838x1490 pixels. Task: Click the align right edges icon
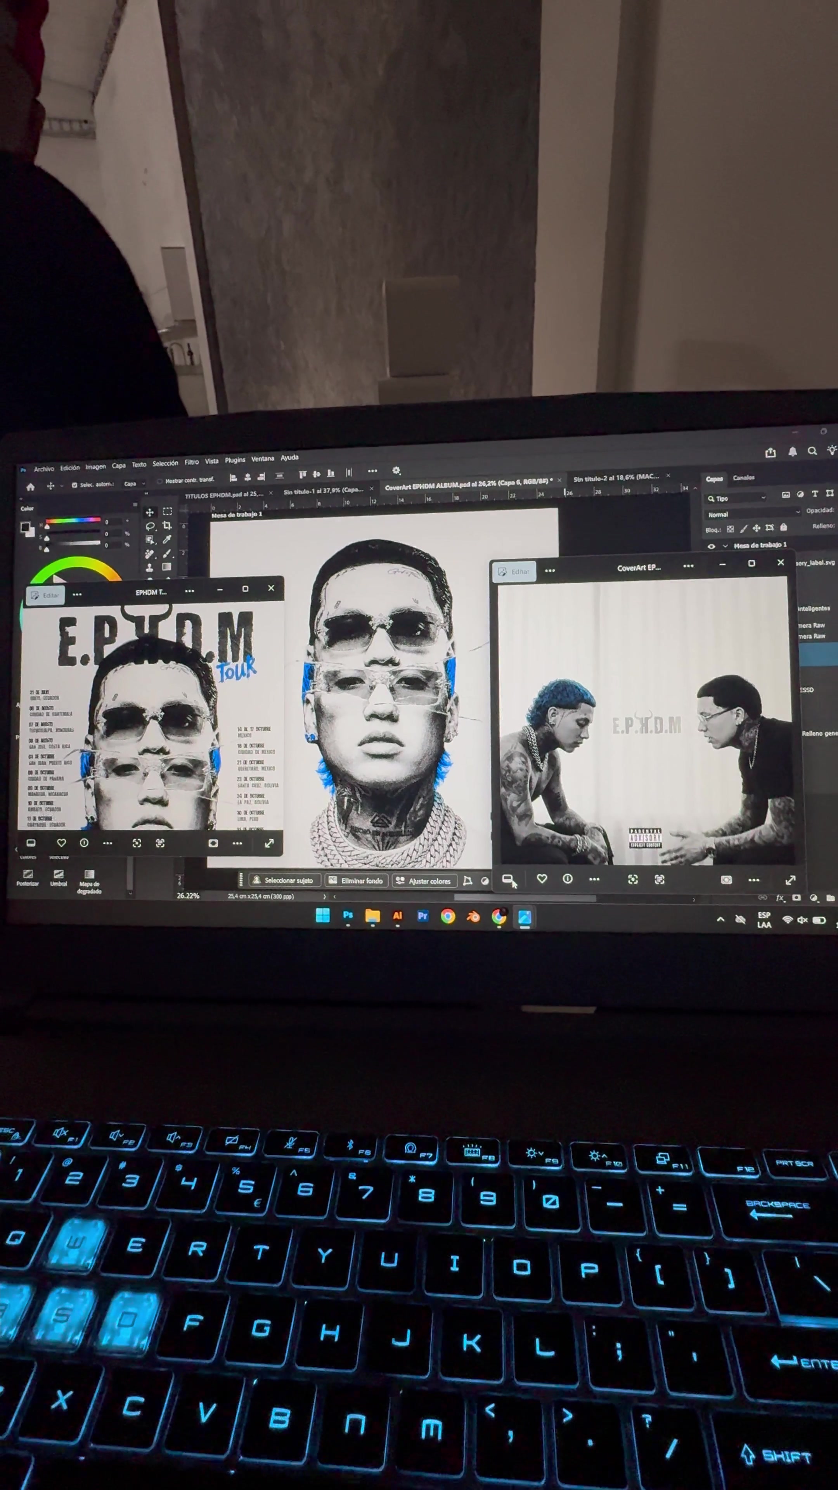(261, 476)
